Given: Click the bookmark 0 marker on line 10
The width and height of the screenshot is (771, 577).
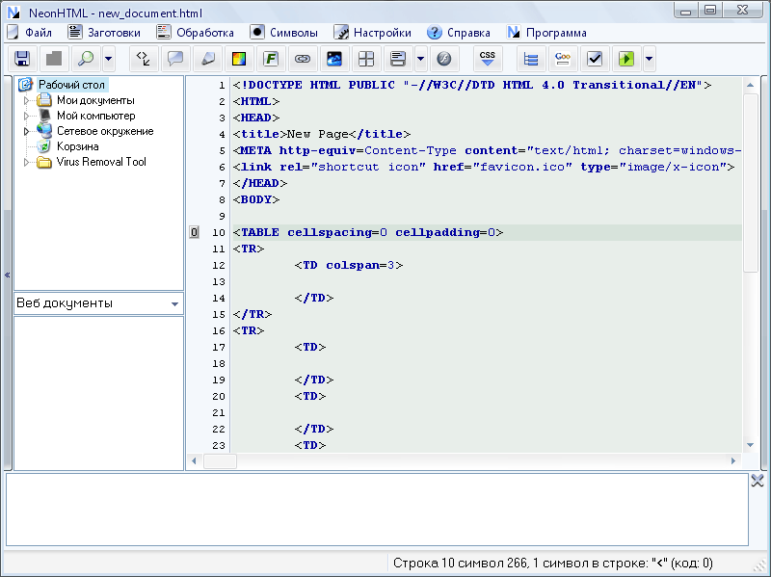Looking at the screenshot, I should [x=195, y=232].
